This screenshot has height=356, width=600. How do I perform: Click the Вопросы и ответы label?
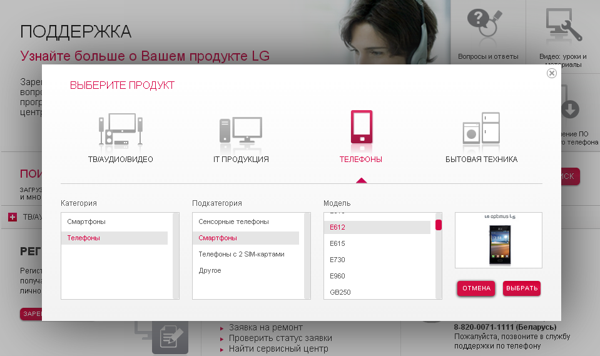(488, 57)
